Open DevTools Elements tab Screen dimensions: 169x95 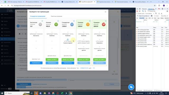tap(144, 9)
